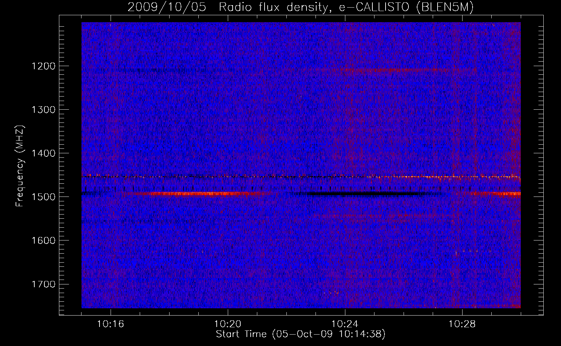This screenshot has height=346, width=561.
Task: Click the 1400 frequency tick label
Action: [43, 153]
